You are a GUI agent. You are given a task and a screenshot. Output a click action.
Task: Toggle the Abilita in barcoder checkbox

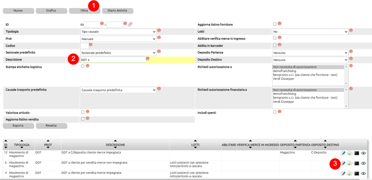coord(274,45)
